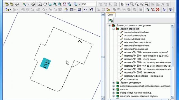Select the small rectangle with pointer tool
179x100 pixels.
pos(147,4)
